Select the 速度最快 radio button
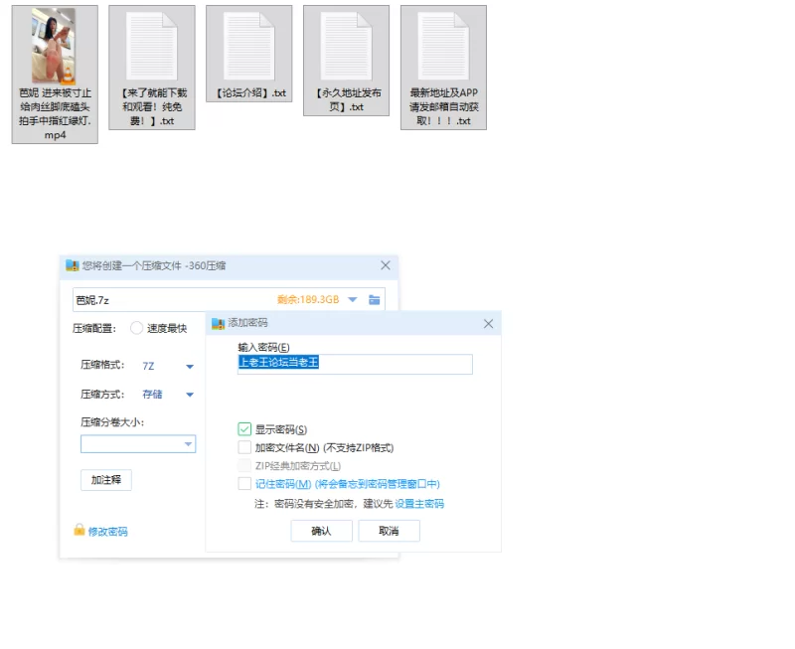The width and height of the screenshot is (795, 649). (x=136, y=329)
